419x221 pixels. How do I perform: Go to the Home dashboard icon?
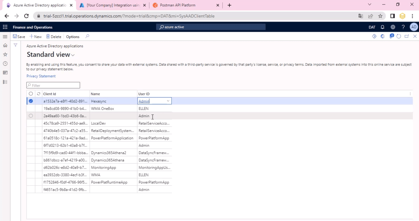(x=5, y=45)
